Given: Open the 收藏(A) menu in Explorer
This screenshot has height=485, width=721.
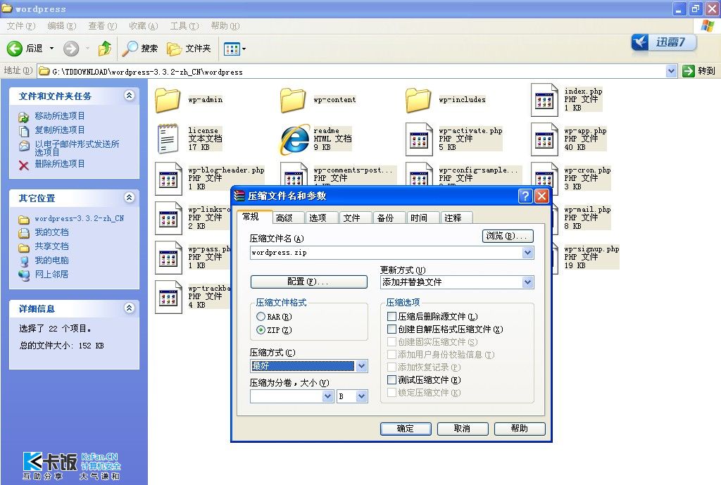Looking at the screenshot, I should point(144,26).
